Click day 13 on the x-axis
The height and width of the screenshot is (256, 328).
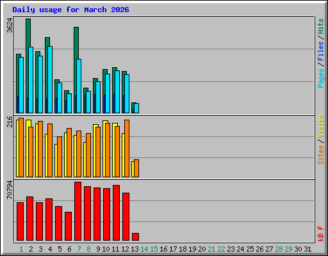click(135, 249)
